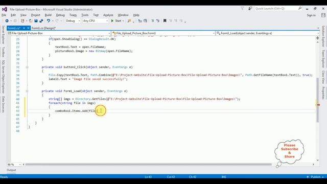Click the notifications flag icon in the title bar
This screenshot has width=327, height=184.
coord(242,9)
